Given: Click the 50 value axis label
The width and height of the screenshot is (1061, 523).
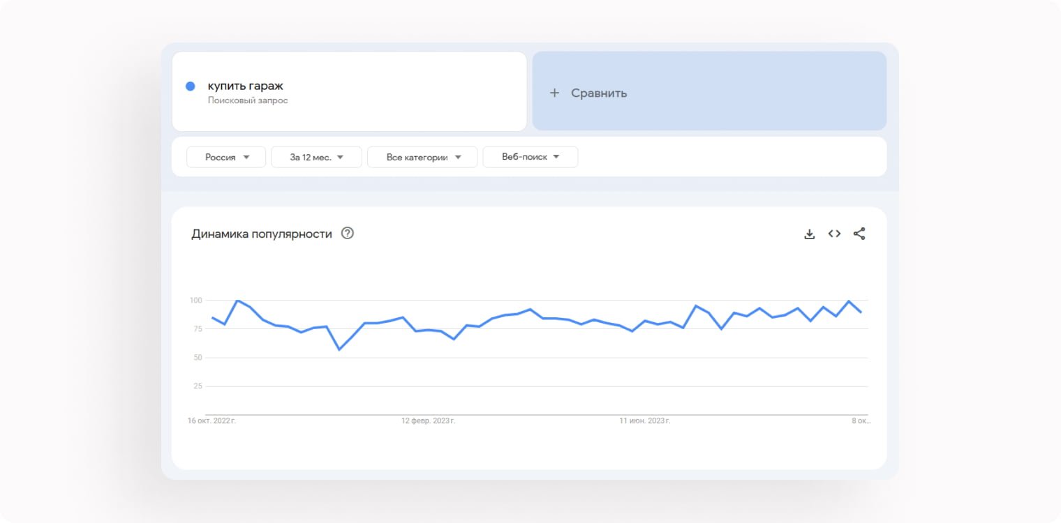Looking at the screenshot, I should [197, 358].
